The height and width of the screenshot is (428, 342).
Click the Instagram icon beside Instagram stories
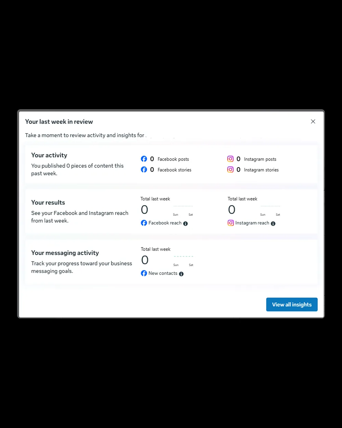point(231,169)
